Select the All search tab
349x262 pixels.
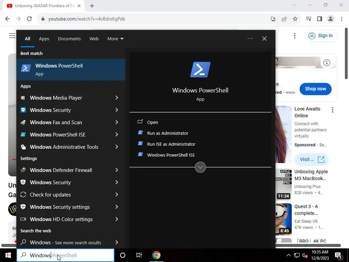click(x=27, y=39)
